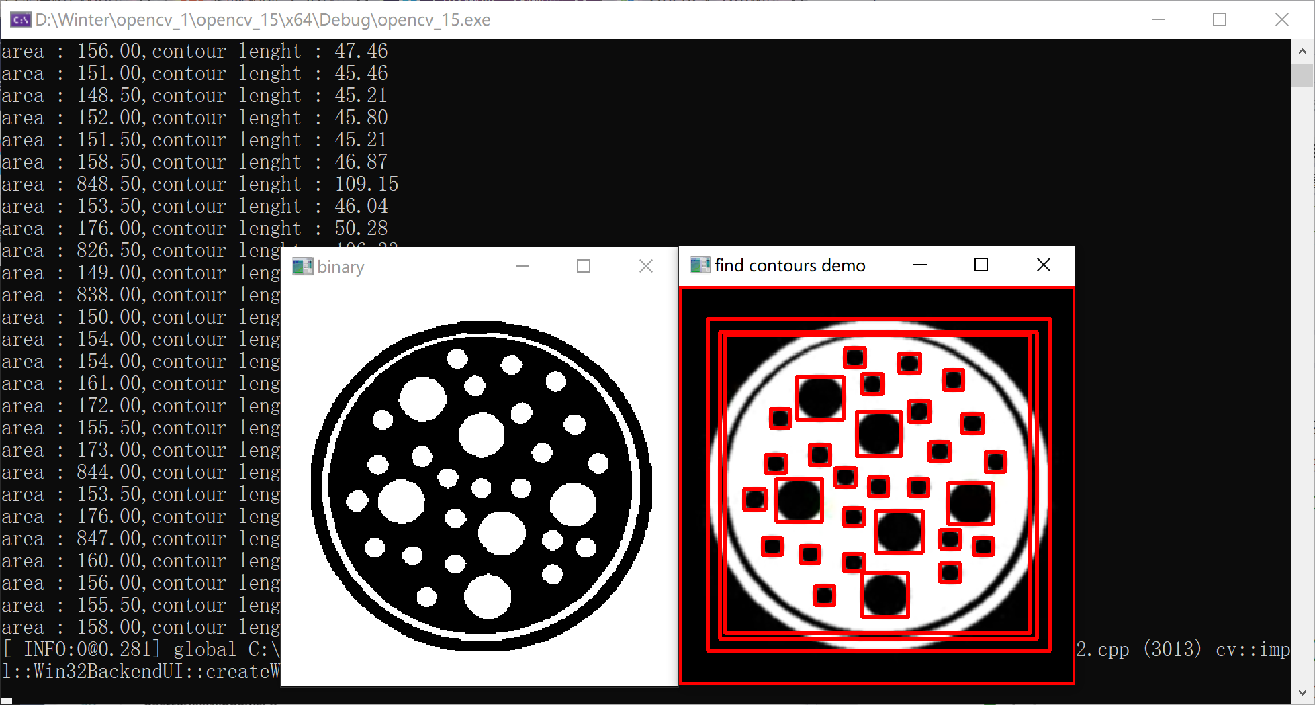Click the binary thresholded image
The width and height of the screenshot is (1315, 705).
480,487
